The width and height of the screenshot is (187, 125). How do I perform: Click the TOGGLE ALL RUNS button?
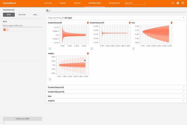coord(22,119)
